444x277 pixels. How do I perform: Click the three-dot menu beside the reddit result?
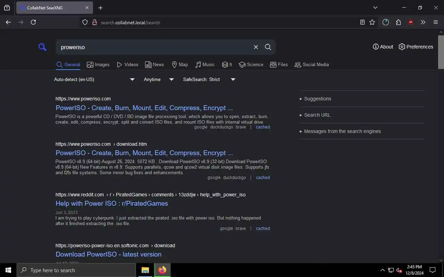point(251,229)
